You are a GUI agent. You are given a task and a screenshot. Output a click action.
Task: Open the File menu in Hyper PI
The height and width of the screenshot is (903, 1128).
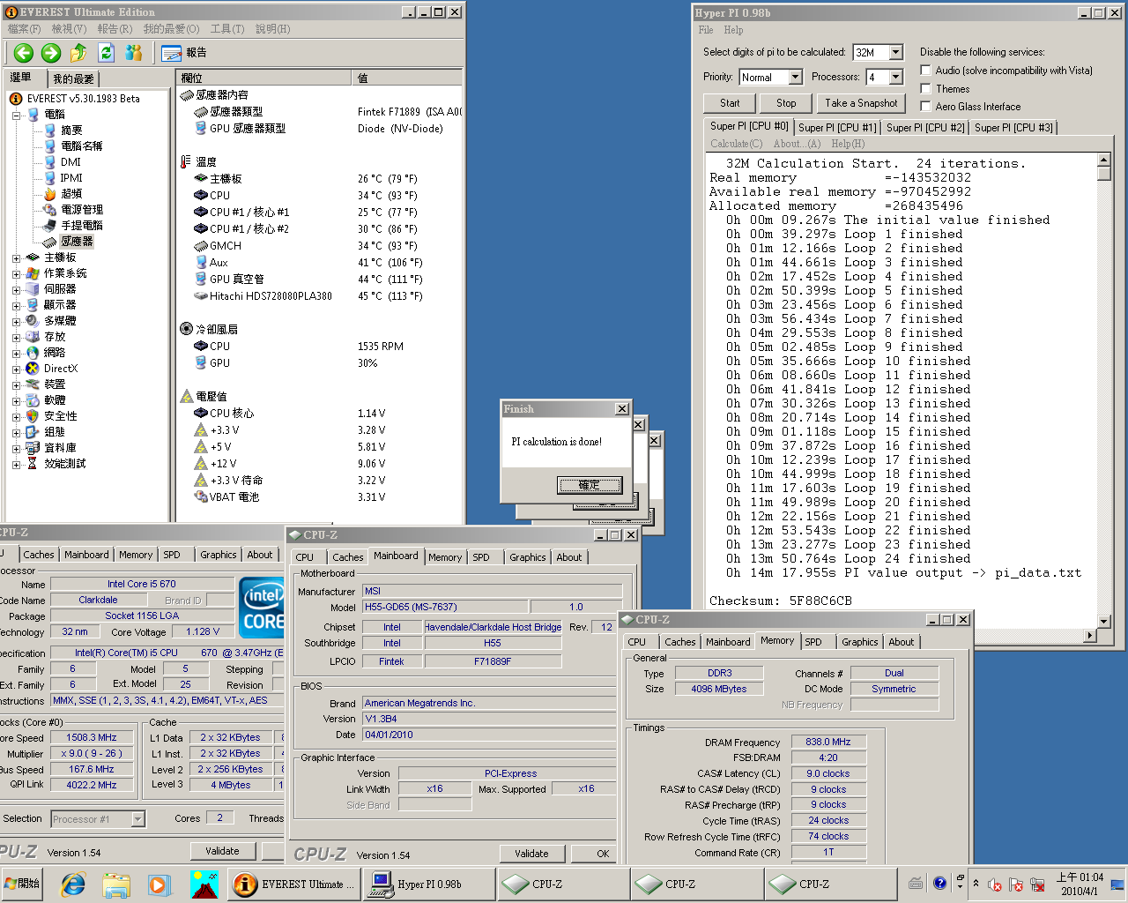coord(706,30)
